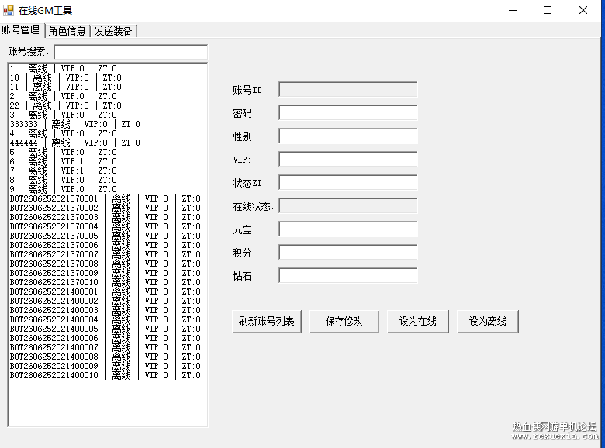Focus the 密码 input field
Screen dimensions: 605x448
click(x=347, y=113)
